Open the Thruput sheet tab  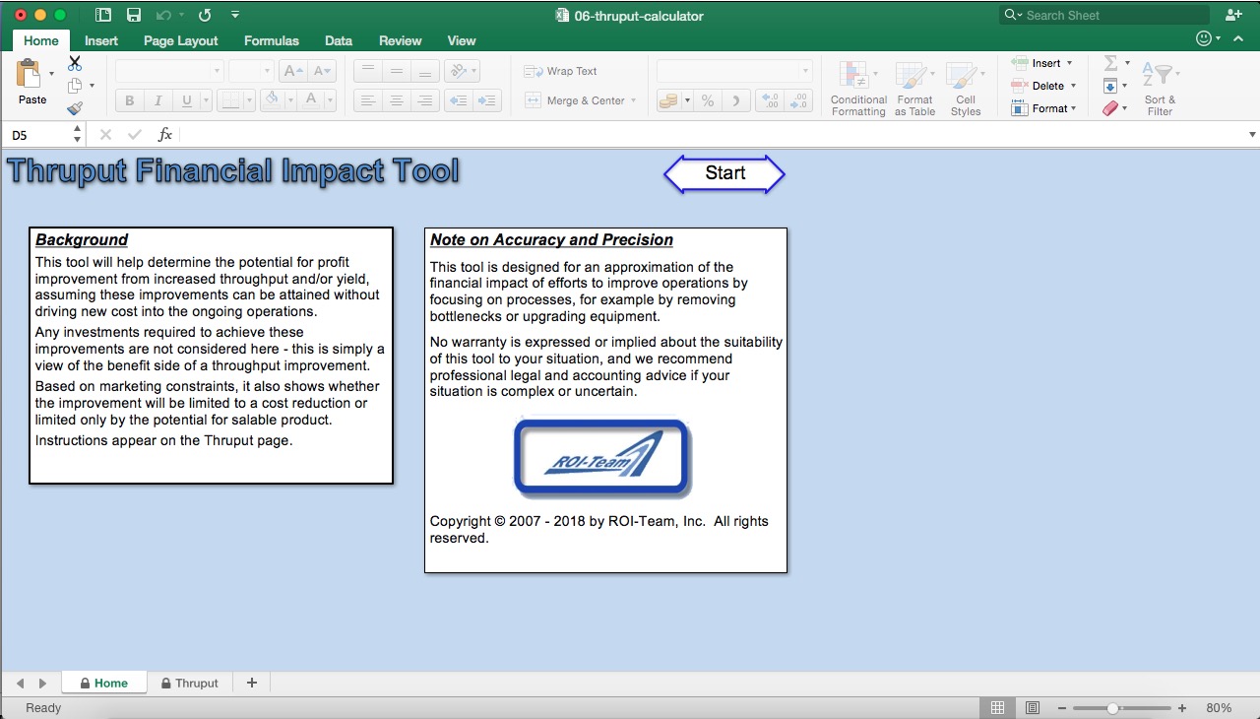[x=197, y=683]
